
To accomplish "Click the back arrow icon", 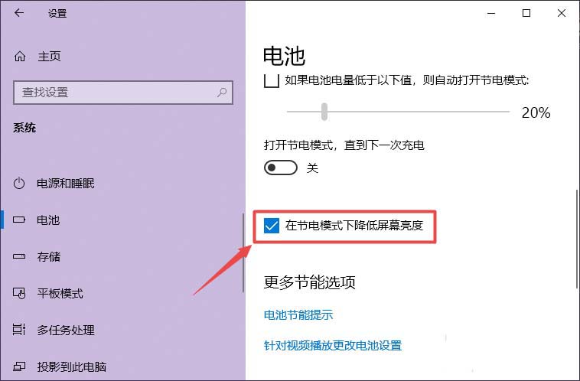I will [19, 13].
